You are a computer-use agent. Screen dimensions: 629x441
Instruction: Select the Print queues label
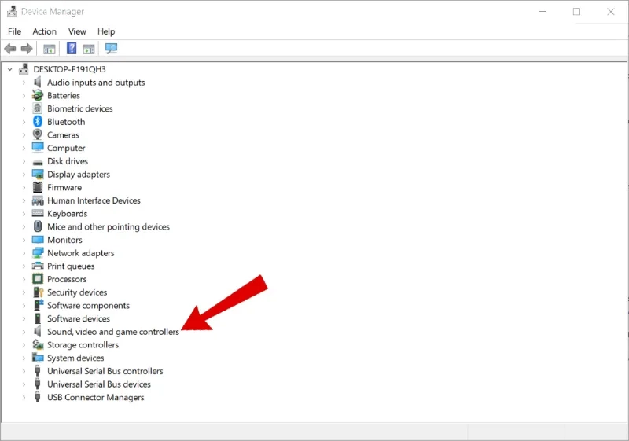tap(71, 266)
